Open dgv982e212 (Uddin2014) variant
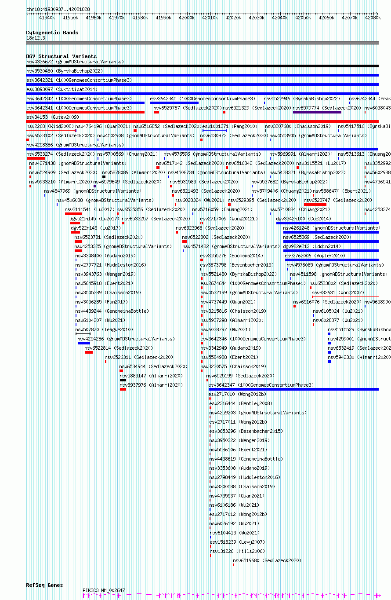The image size is (391, 600). [312, 246]
